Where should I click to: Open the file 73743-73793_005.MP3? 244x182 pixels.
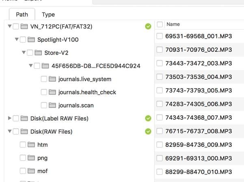pyautogui.click(x=199, y=90)
